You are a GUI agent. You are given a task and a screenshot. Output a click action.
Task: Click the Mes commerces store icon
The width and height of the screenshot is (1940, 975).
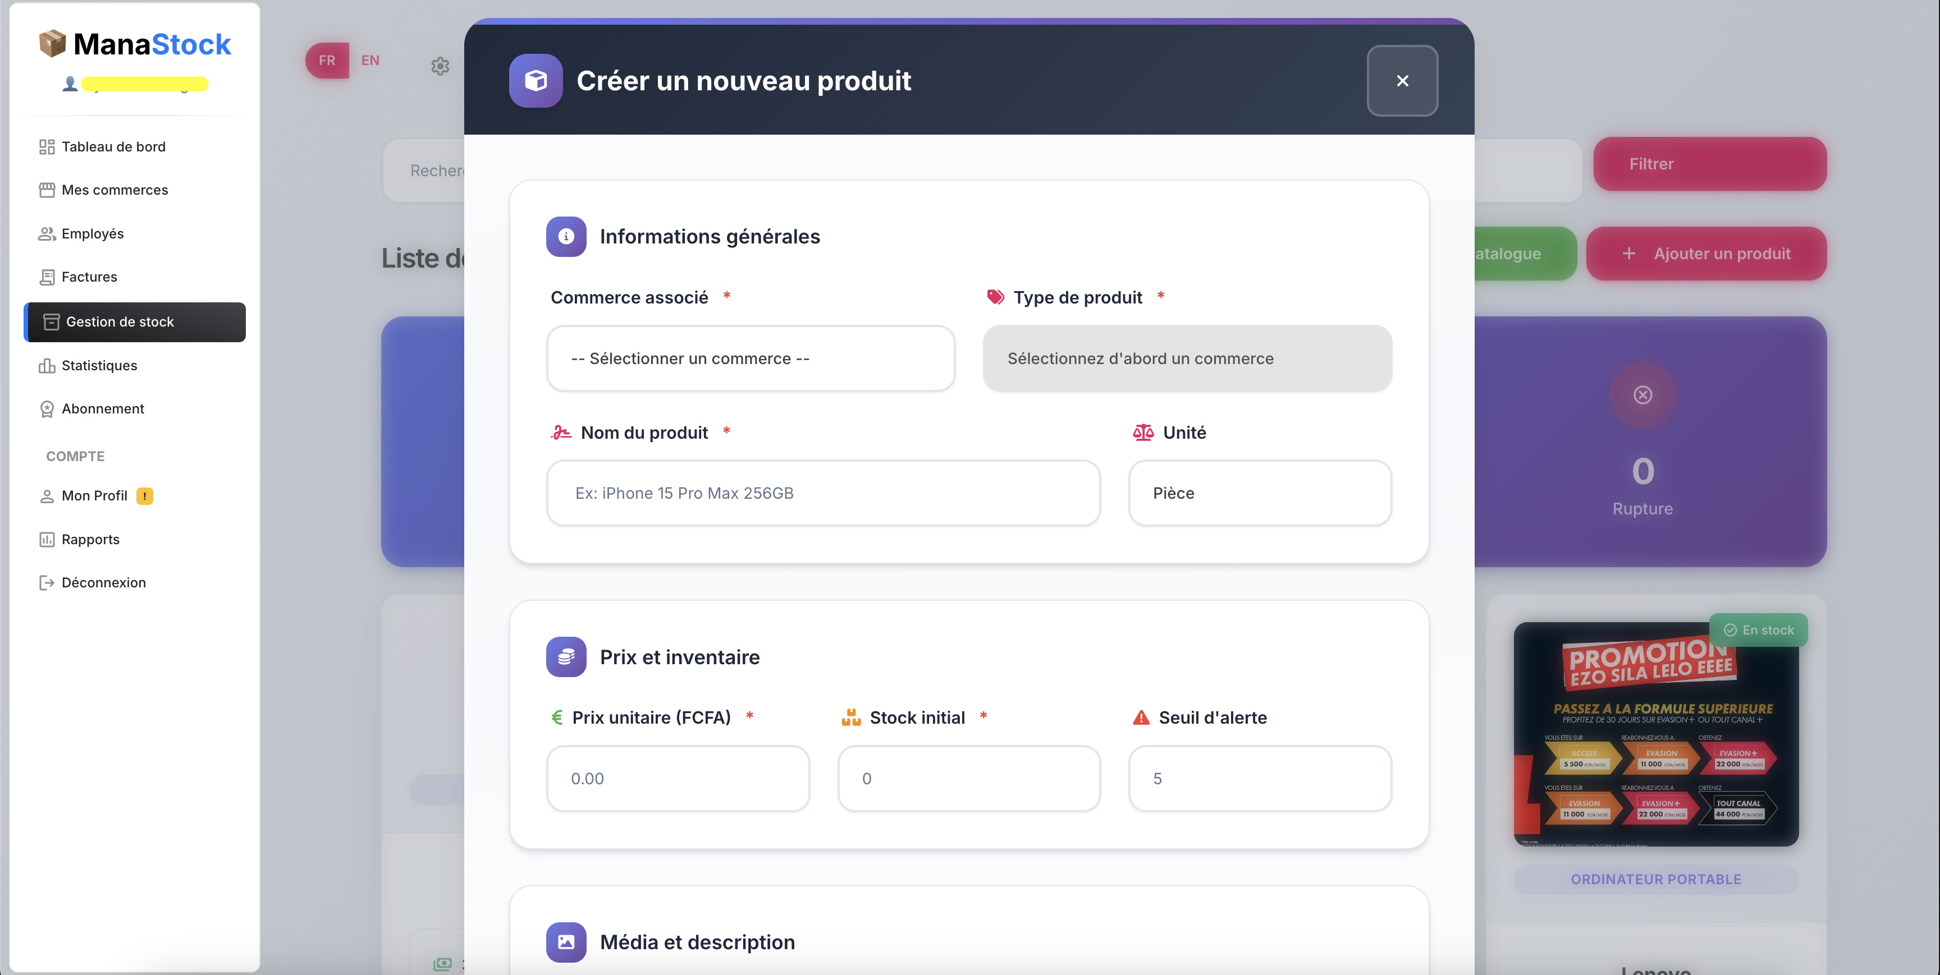click(47, 190)
